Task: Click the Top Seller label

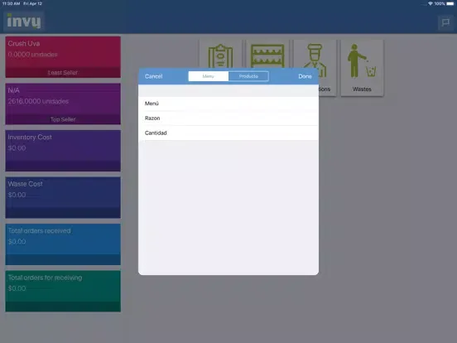Action: pos(63,119)
